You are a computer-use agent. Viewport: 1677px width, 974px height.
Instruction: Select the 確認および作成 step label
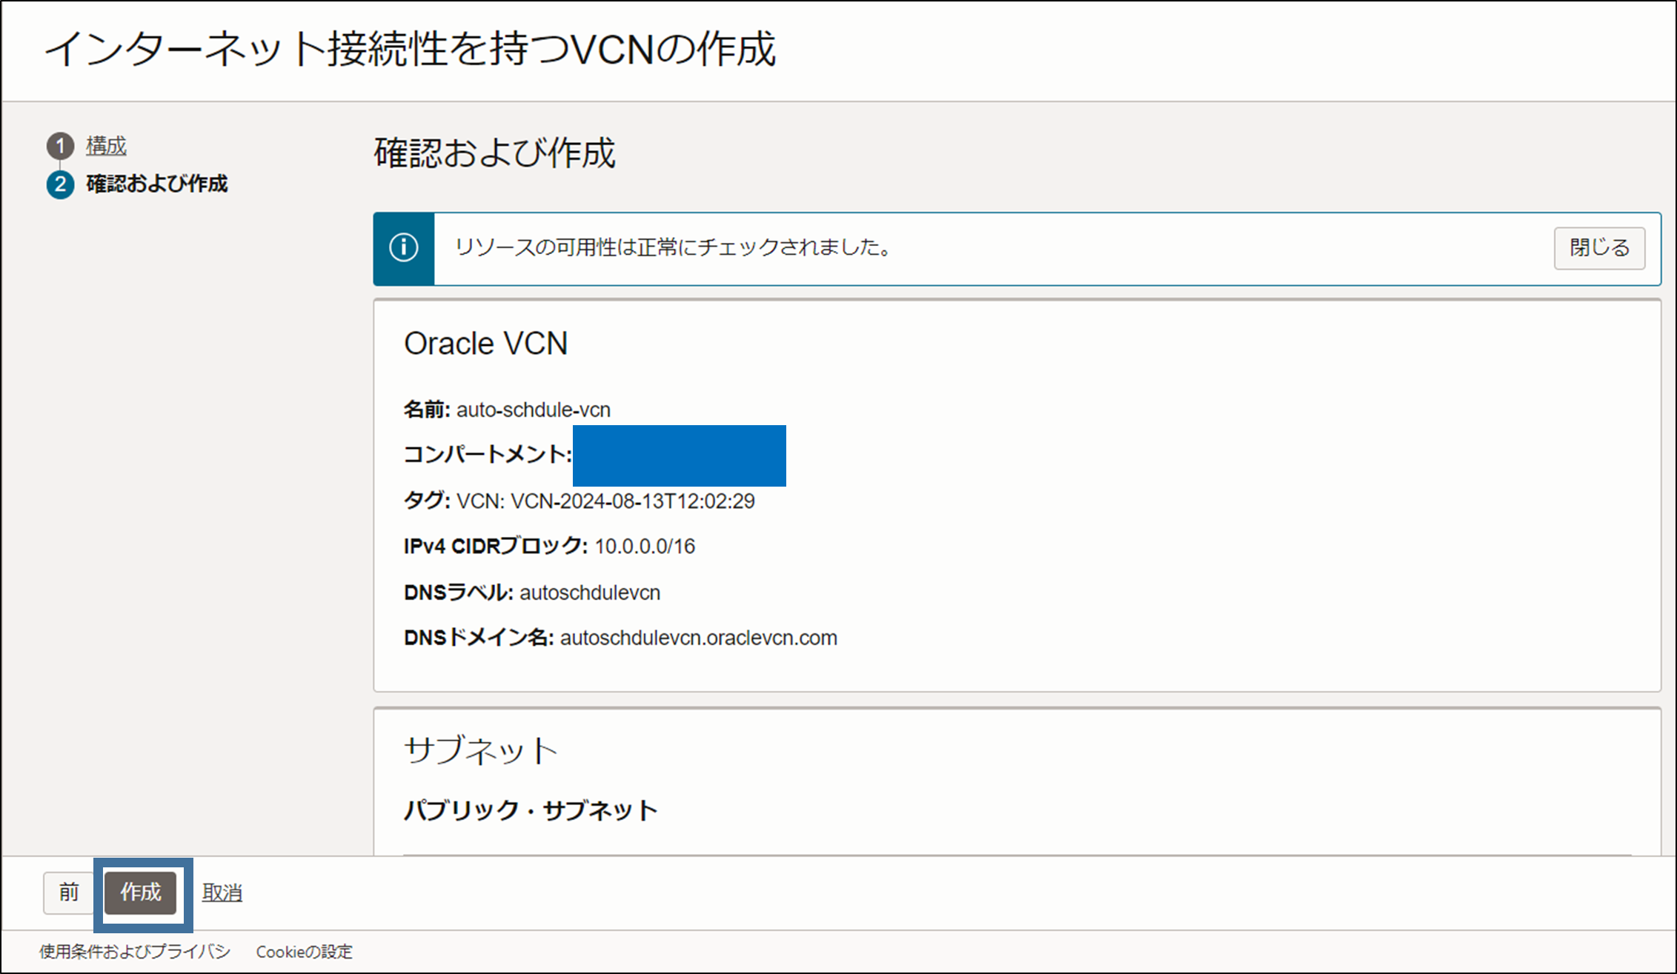point(156,184)
